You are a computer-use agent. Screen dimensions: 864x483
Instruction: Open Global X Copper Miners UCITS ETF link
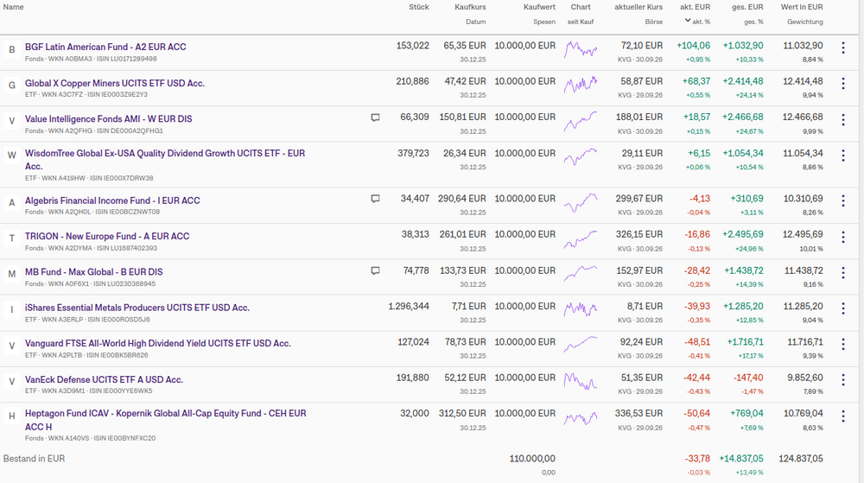click(x=115, y=83)
